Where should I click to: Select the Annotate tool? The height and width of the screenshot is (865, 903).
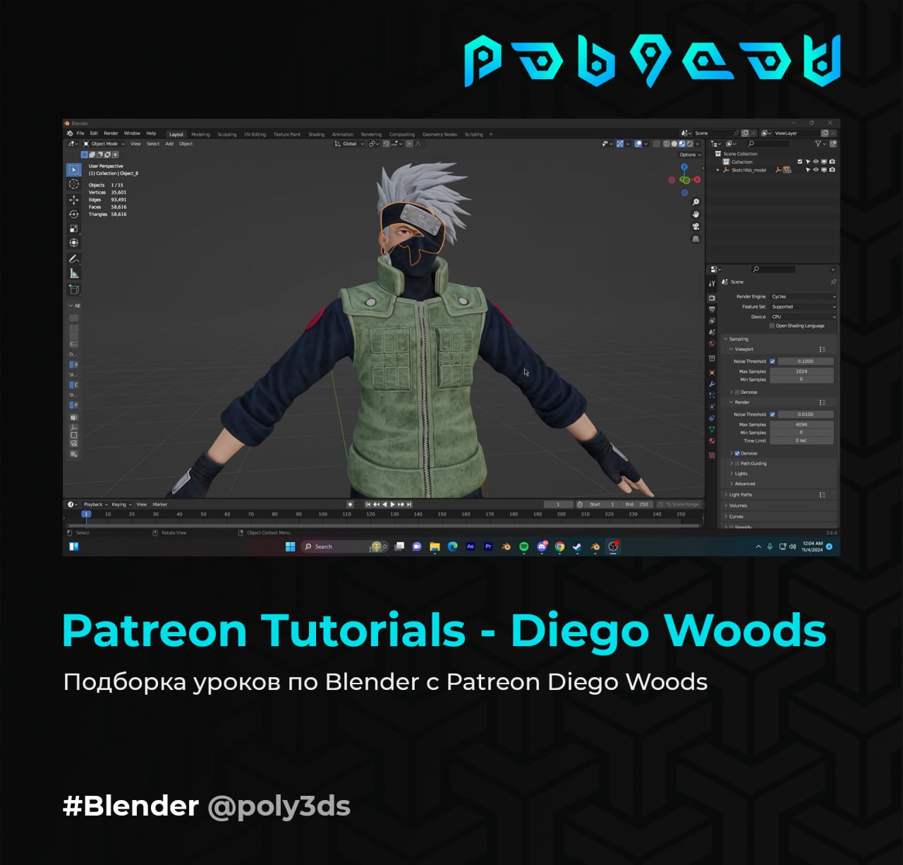[x=73, y=258]
